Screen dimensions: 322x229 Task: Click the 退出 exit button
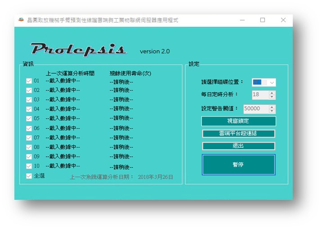coord(238,146)
